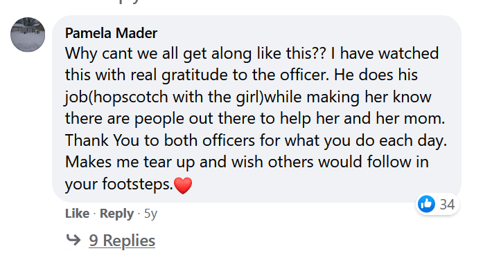Reply to Pamela Mader's comment

tap(116, 214)
